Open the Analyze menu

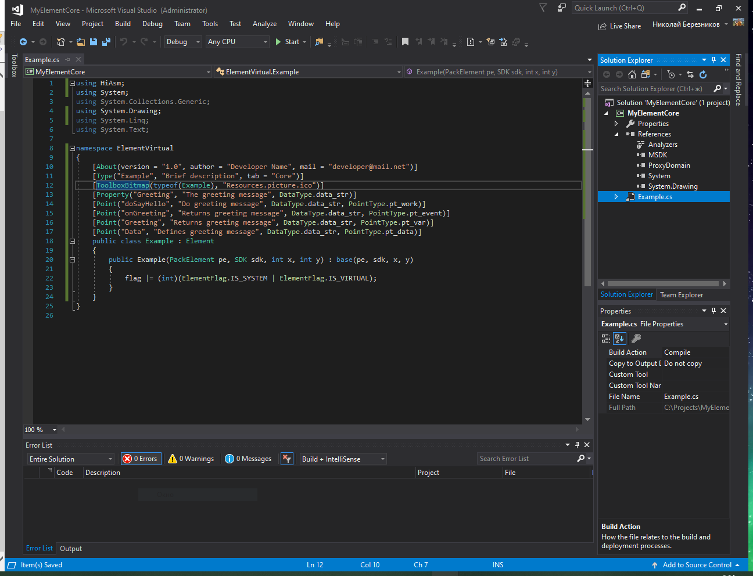click(264, 24)
